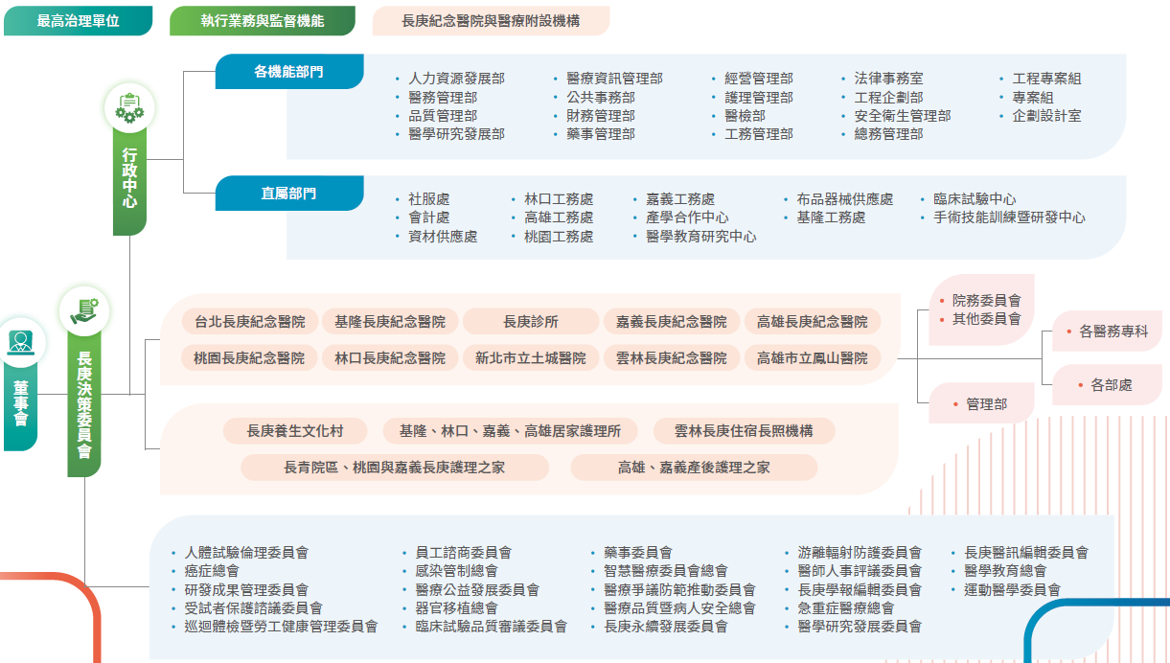Screen dimensions: 1170x663
Task: Click 公共事務部 entry
Action: [x=601, y=98]
